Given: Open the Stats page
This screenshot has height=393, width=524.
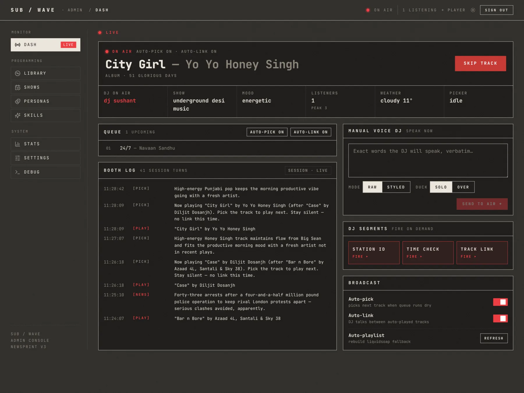Looking at the screenshot, I should coord(45,144).
